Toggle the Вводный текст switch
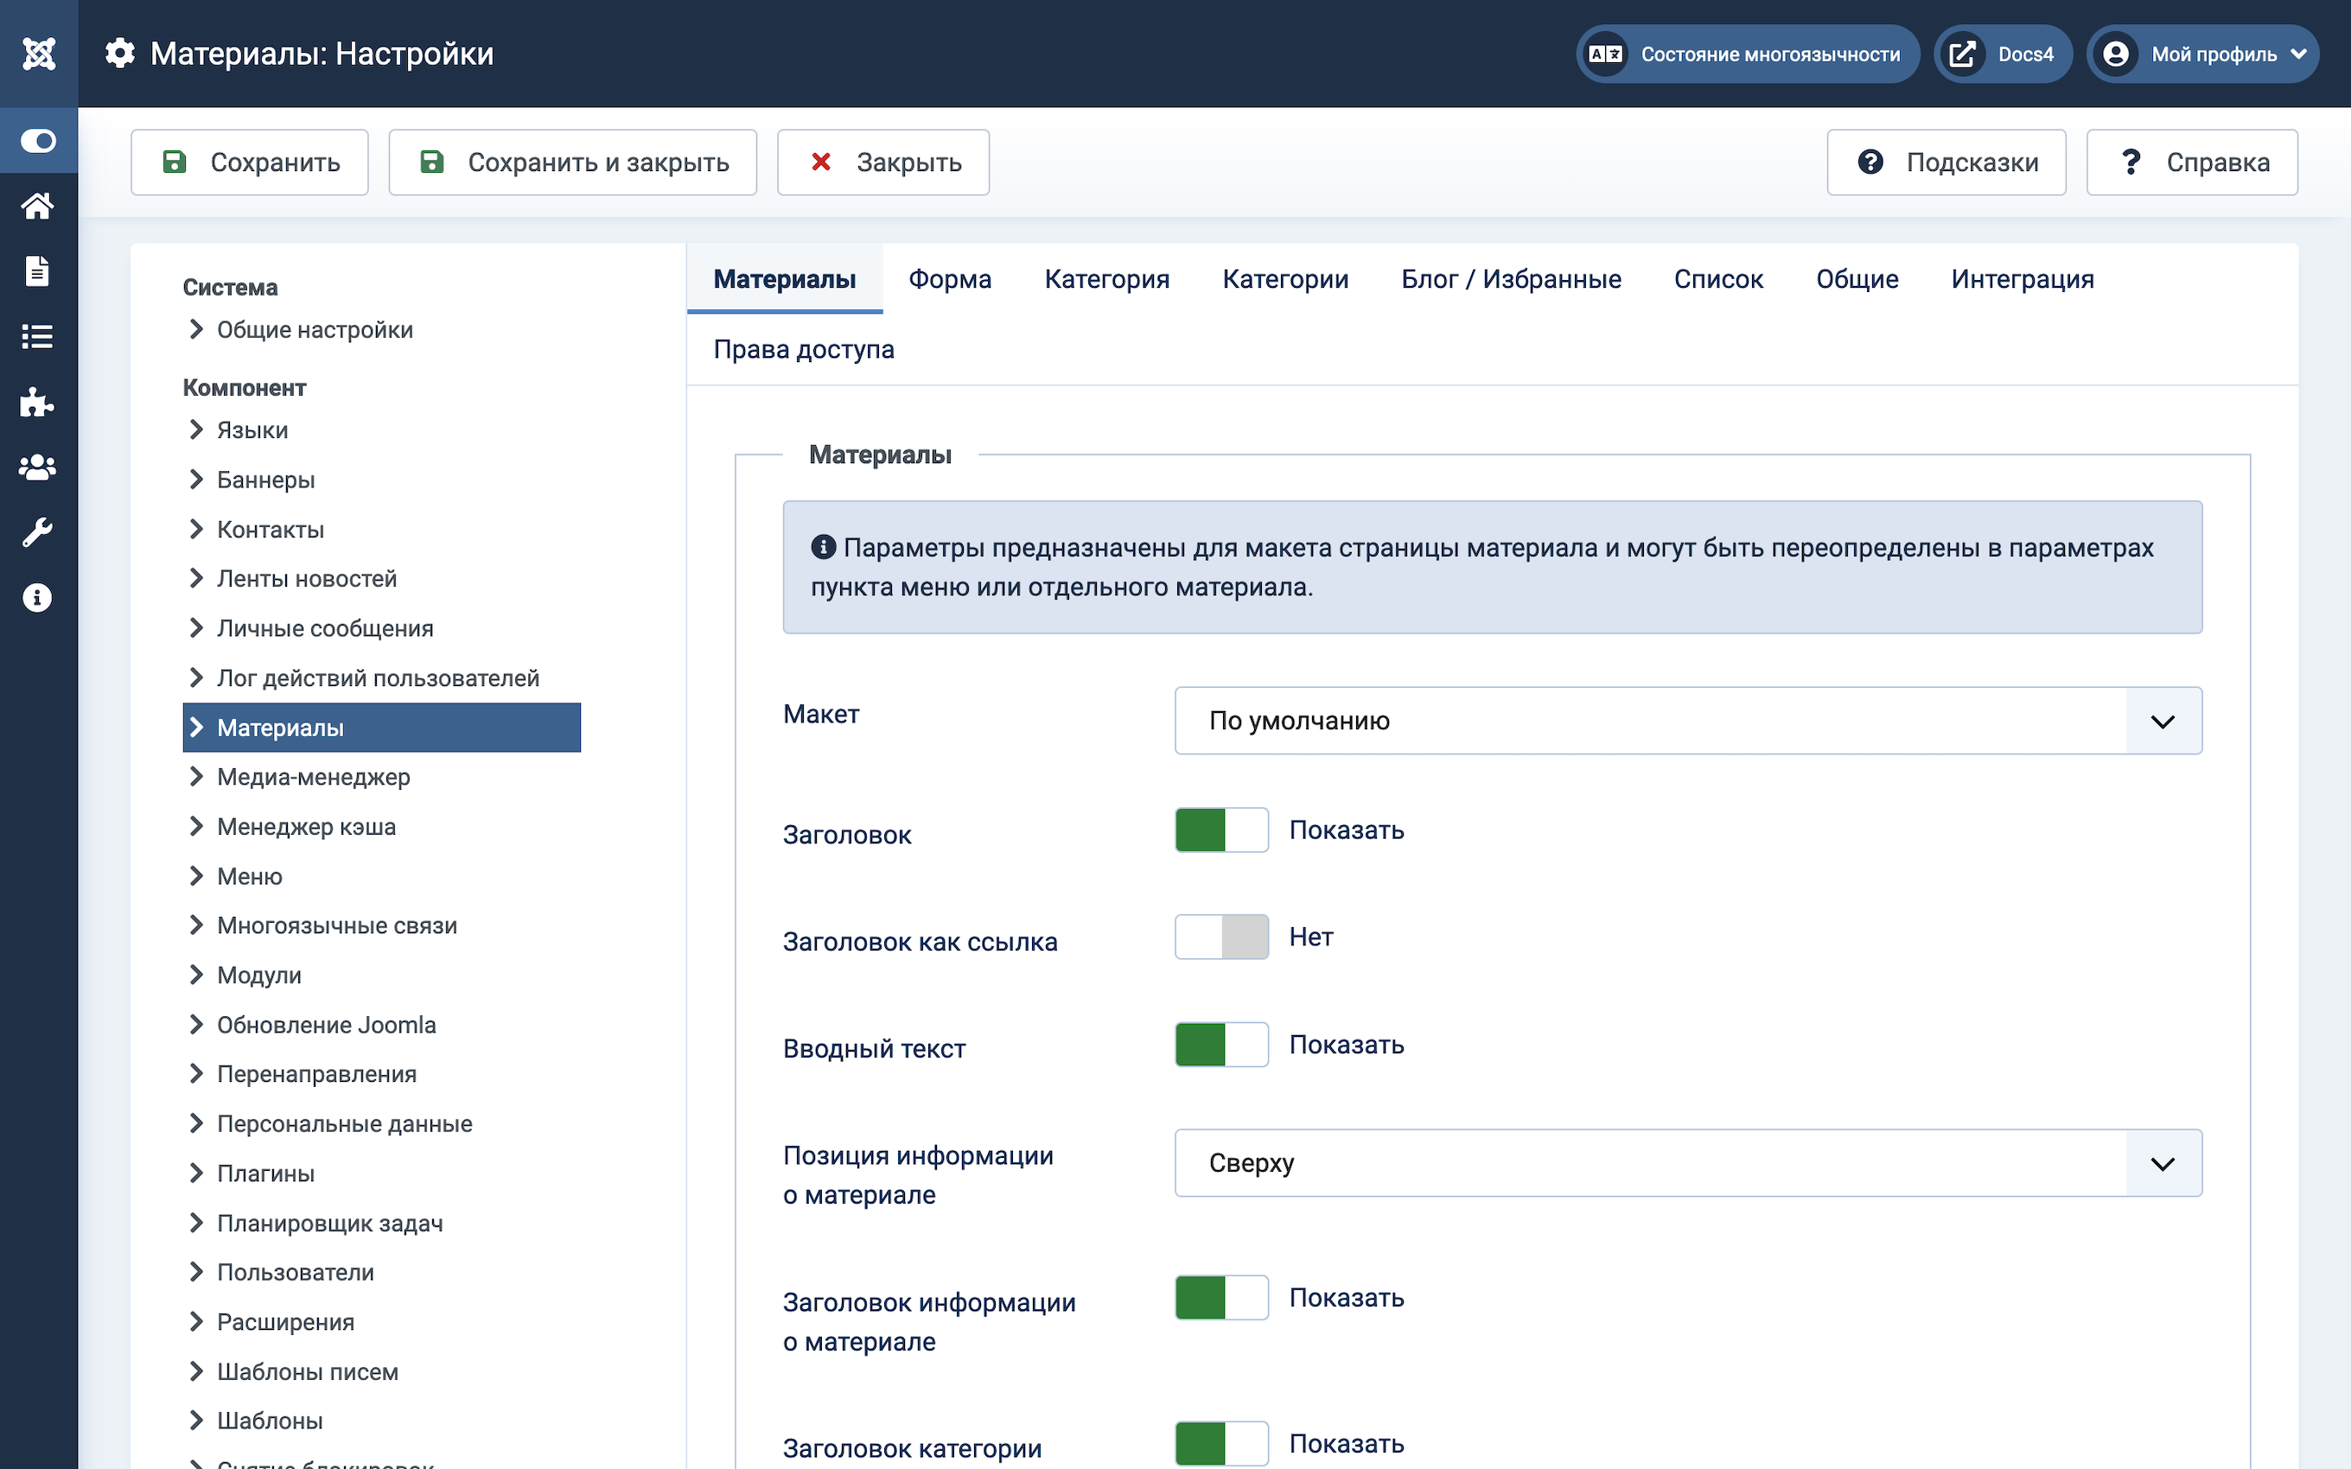Viewport: 2351px width, 1469px height. point(1221,1046)
